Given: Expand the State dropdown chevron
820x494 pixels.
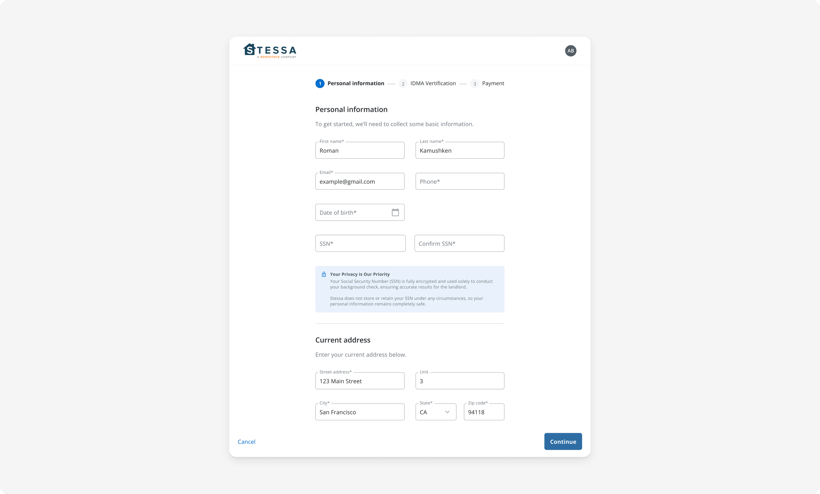Looking at the screenshot, I should [447, 412].
